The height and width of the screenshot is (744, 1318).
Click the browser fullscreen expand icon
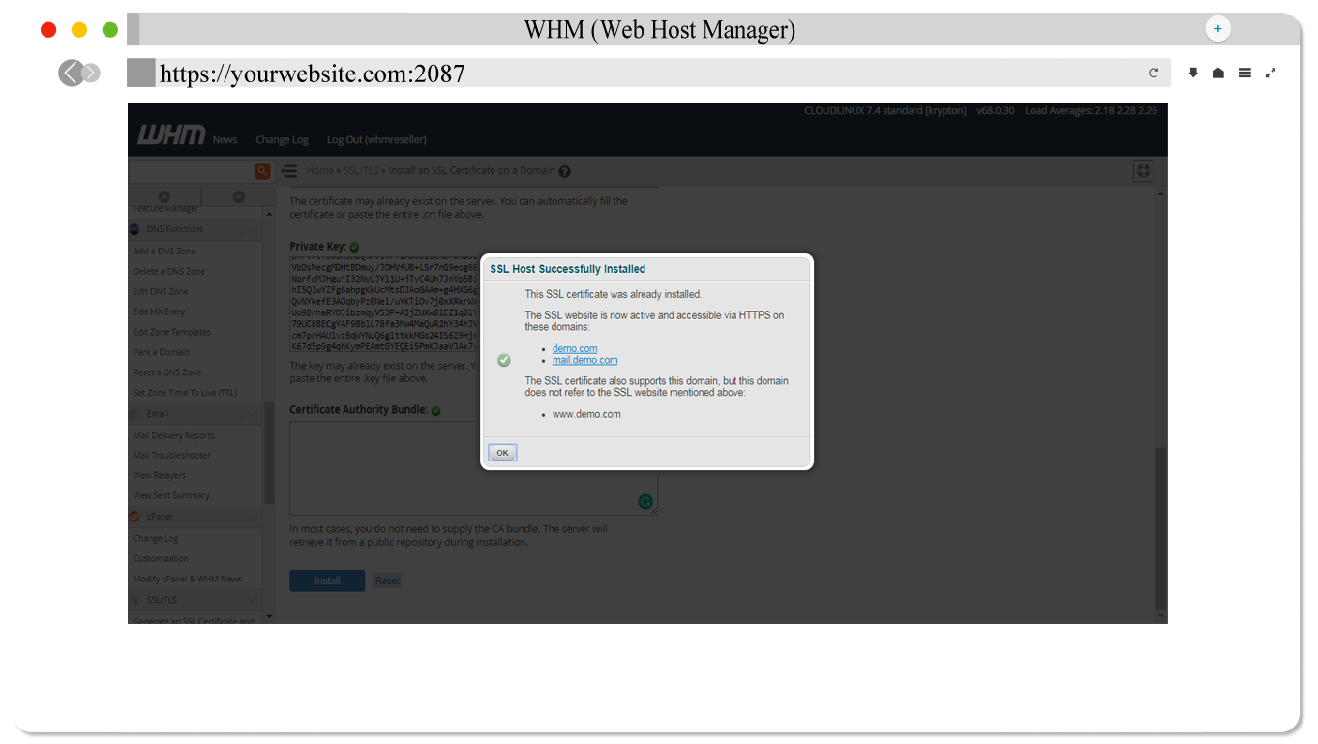[x=1271, y=73]
